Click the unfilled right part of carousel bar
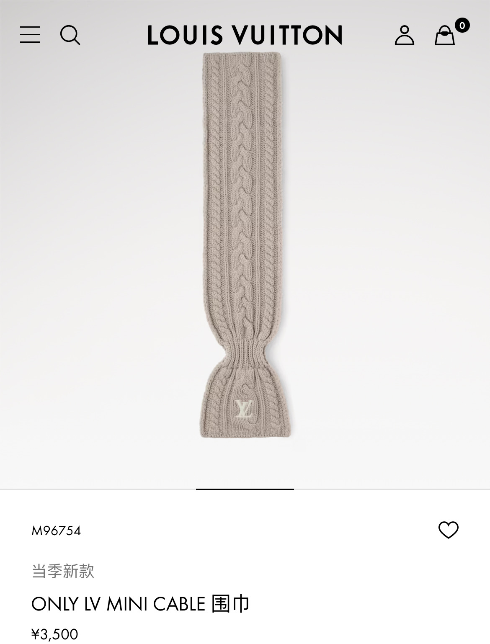The width and height of the screenshot is (490, 644). tap(392, 489)
